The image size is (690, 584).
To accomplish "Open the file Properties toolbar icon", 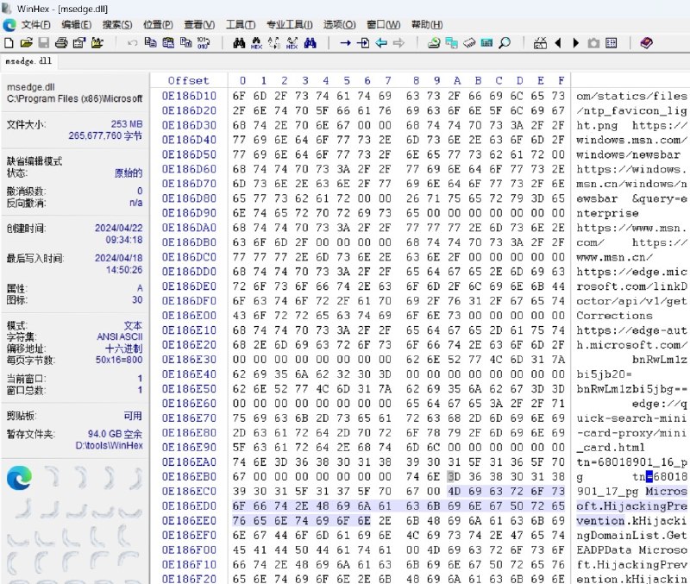I will point(79,42).
